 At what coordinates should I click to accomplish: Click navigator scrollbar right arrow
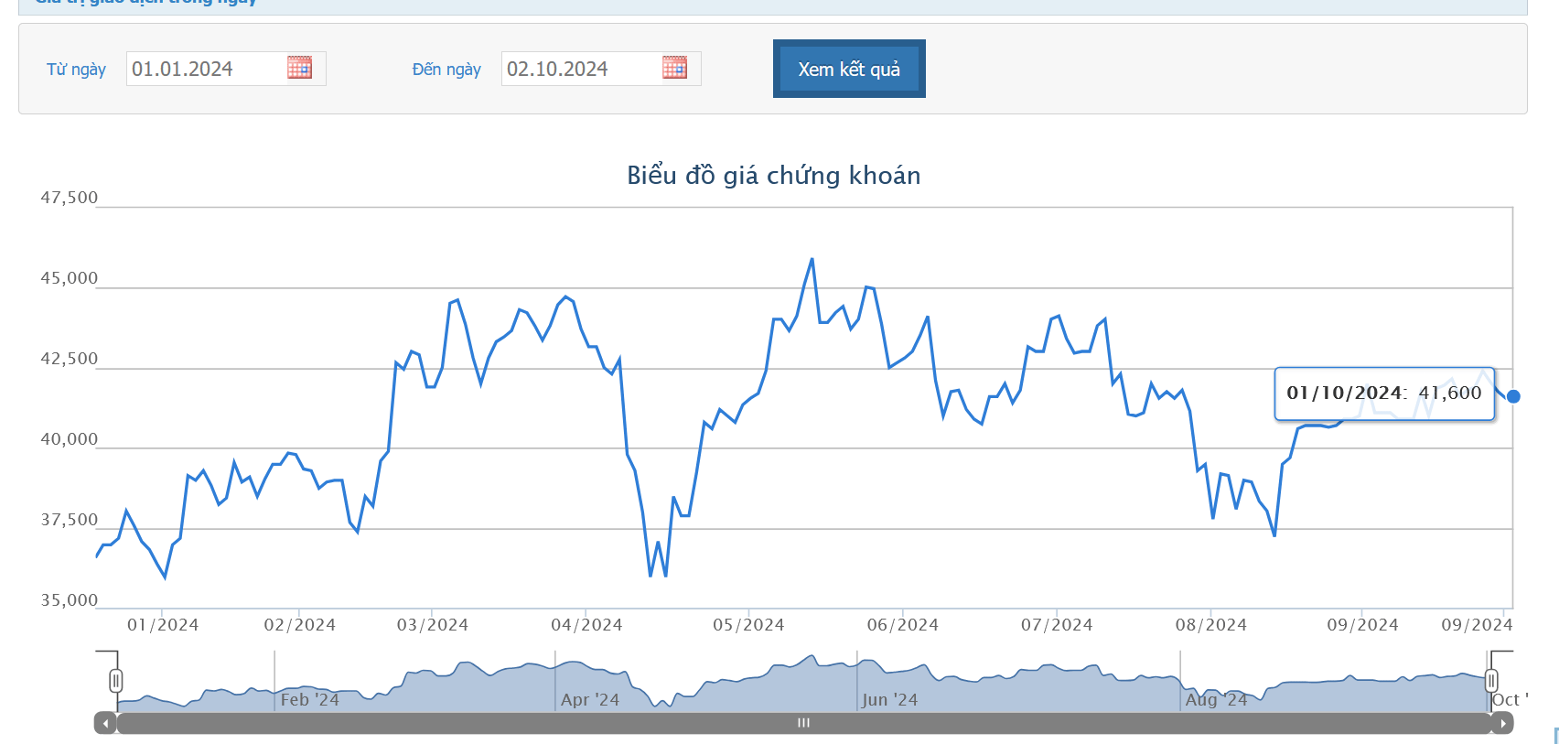(x=1502, y=723)
